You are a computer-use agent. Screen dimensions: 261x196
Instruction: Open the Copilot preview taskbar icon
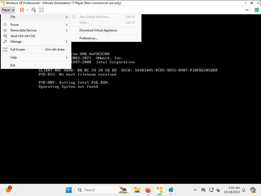253,190
